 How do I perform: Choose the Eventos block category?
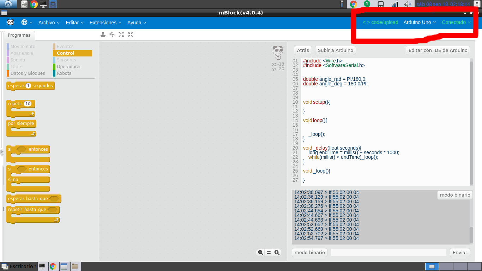coord(65,46)
